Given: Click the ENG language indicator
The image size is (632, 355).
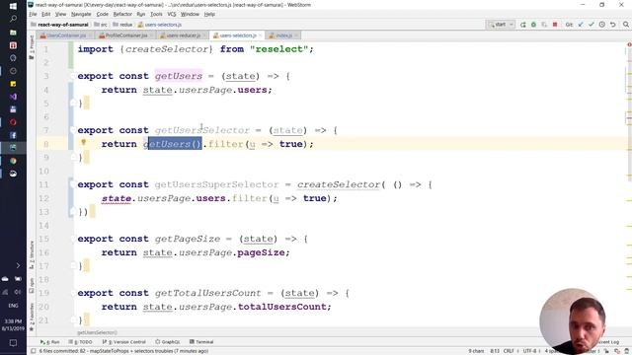Looking at the screenshot, I should [x=13, y=306].
